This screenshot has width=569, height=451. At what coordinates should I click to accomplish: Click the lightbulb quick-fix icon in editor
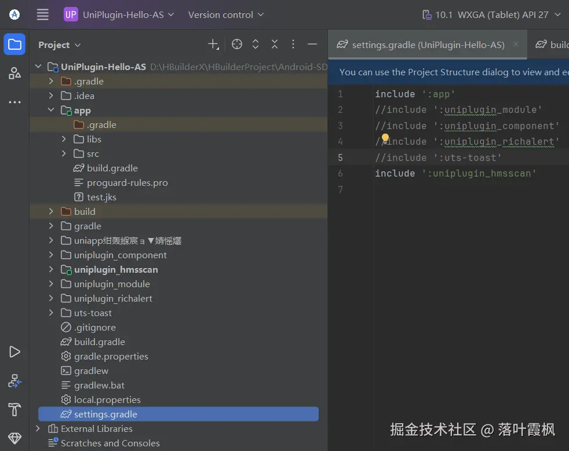click(385, 137)
